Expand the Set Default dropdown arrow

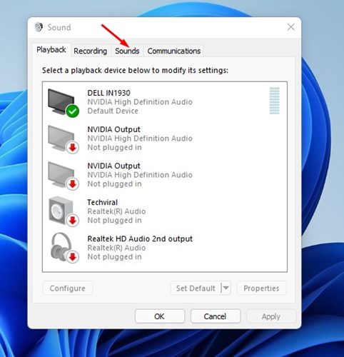[x=226, y=288]
